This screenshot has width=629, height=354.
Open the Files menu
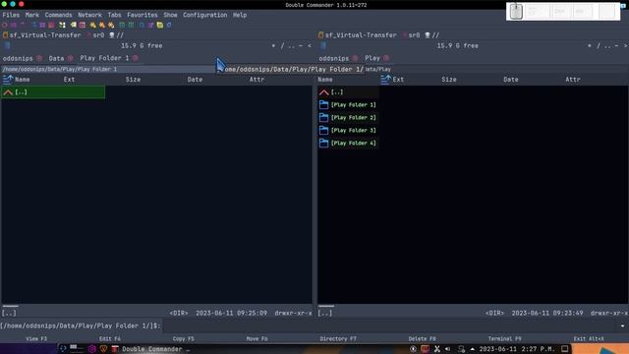click(x=11, y=15)
